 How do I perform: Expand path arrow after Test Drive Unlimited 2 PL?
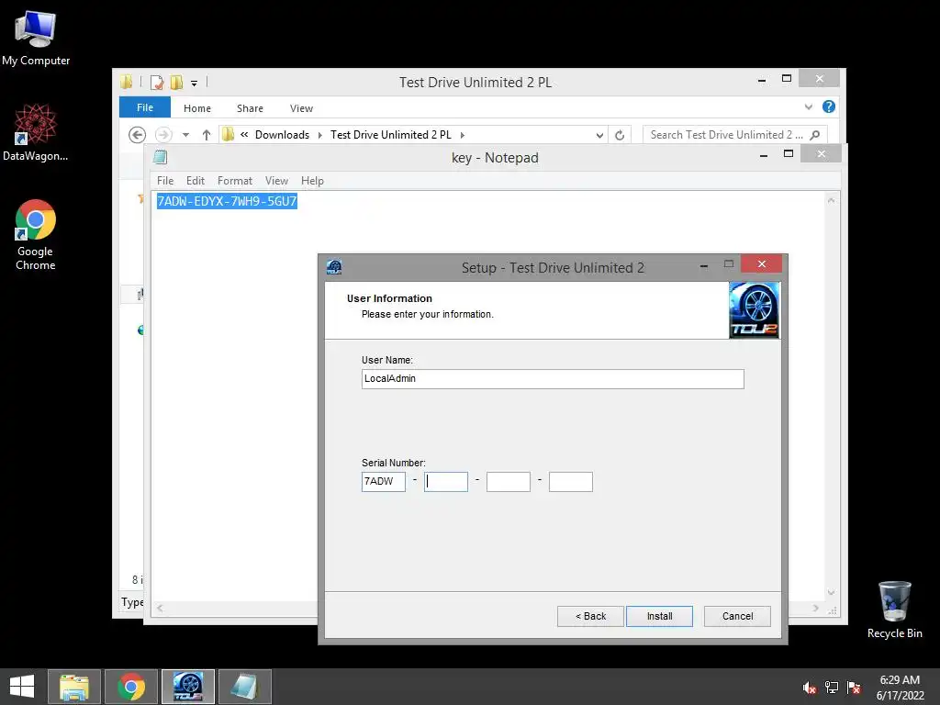coord(463,135)
